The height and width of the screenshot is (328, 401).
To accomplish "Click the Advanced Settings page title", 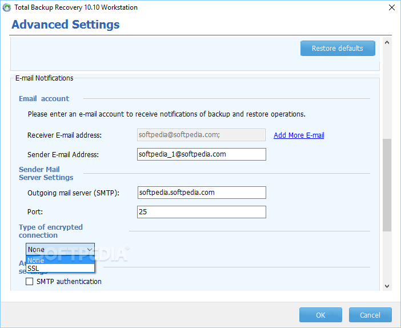I will [x=66, y=25].
